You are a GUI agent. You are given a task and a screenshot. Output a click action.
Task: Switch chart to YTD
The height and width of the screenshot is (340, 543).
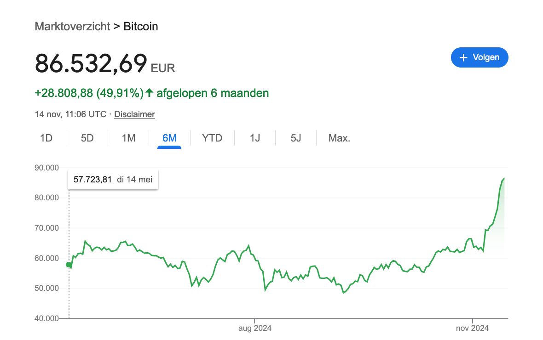[212, 138]
